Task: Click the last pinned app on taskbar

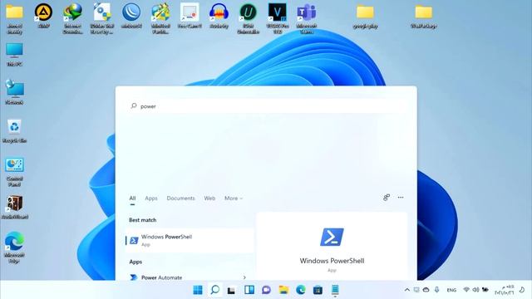Action: click(335, 290)
